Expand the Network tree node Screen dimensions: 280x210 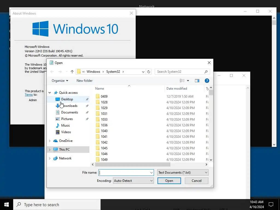(x=50, y=158)
